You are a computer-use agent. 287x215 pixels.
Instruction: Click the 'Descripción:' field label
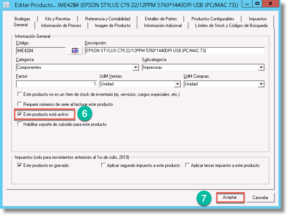(96, 43)
